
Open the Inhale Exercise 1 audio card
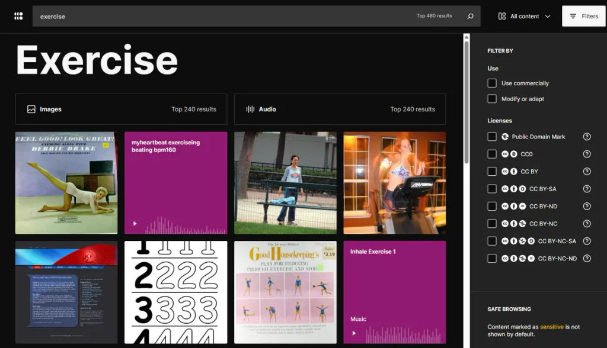(x=394, y=292)
